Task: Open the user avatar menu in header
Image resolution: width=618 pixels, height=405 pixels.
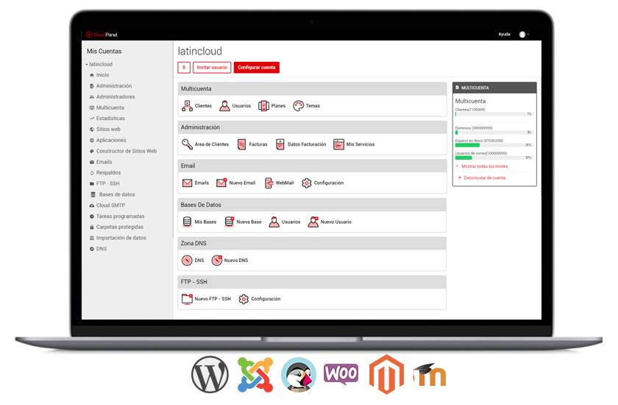Action: tap(524, 35)
